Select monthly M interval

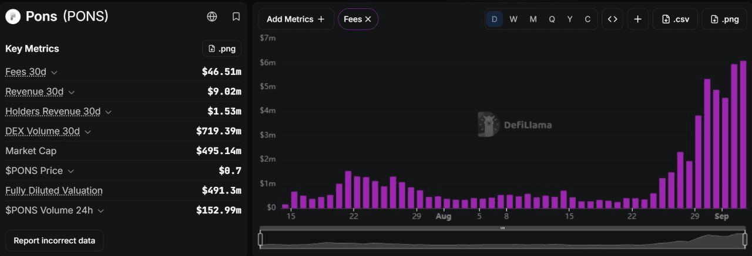pos(533,19)
